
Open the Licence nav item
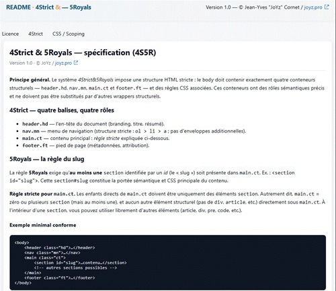(10, 34)
